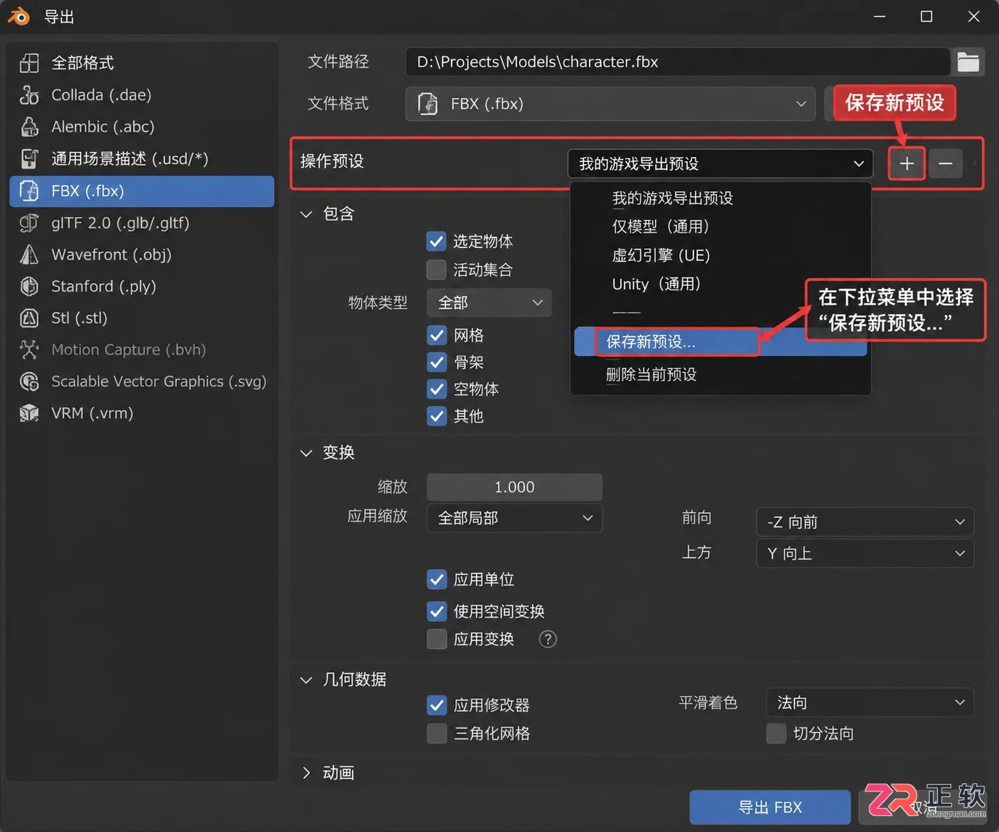Toggle the 应用单位 checkbox
This screenshot has width=999, height=832.
(x=437, y=579)
